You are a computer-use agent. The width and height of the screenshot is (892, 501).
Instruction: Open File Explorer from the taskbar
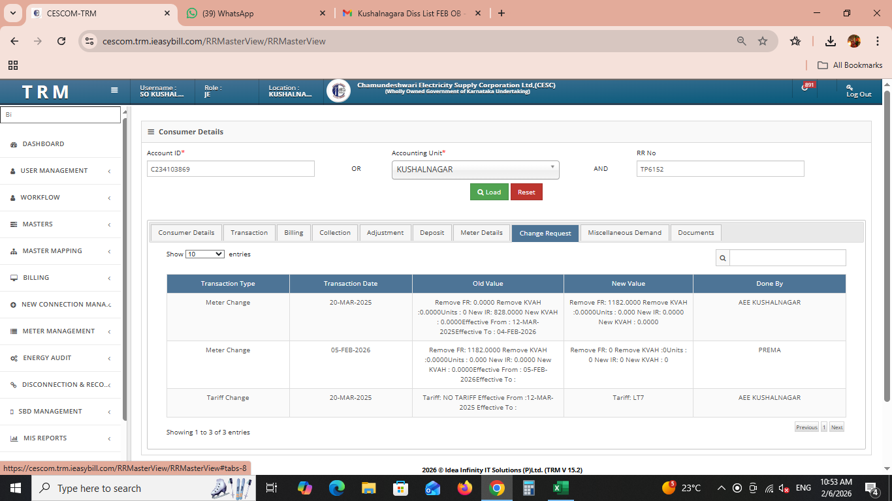pos(369,488)
